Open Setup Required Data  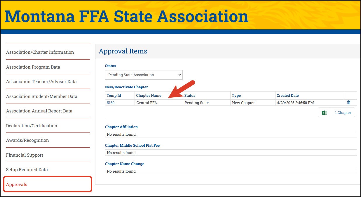[27, 170]
